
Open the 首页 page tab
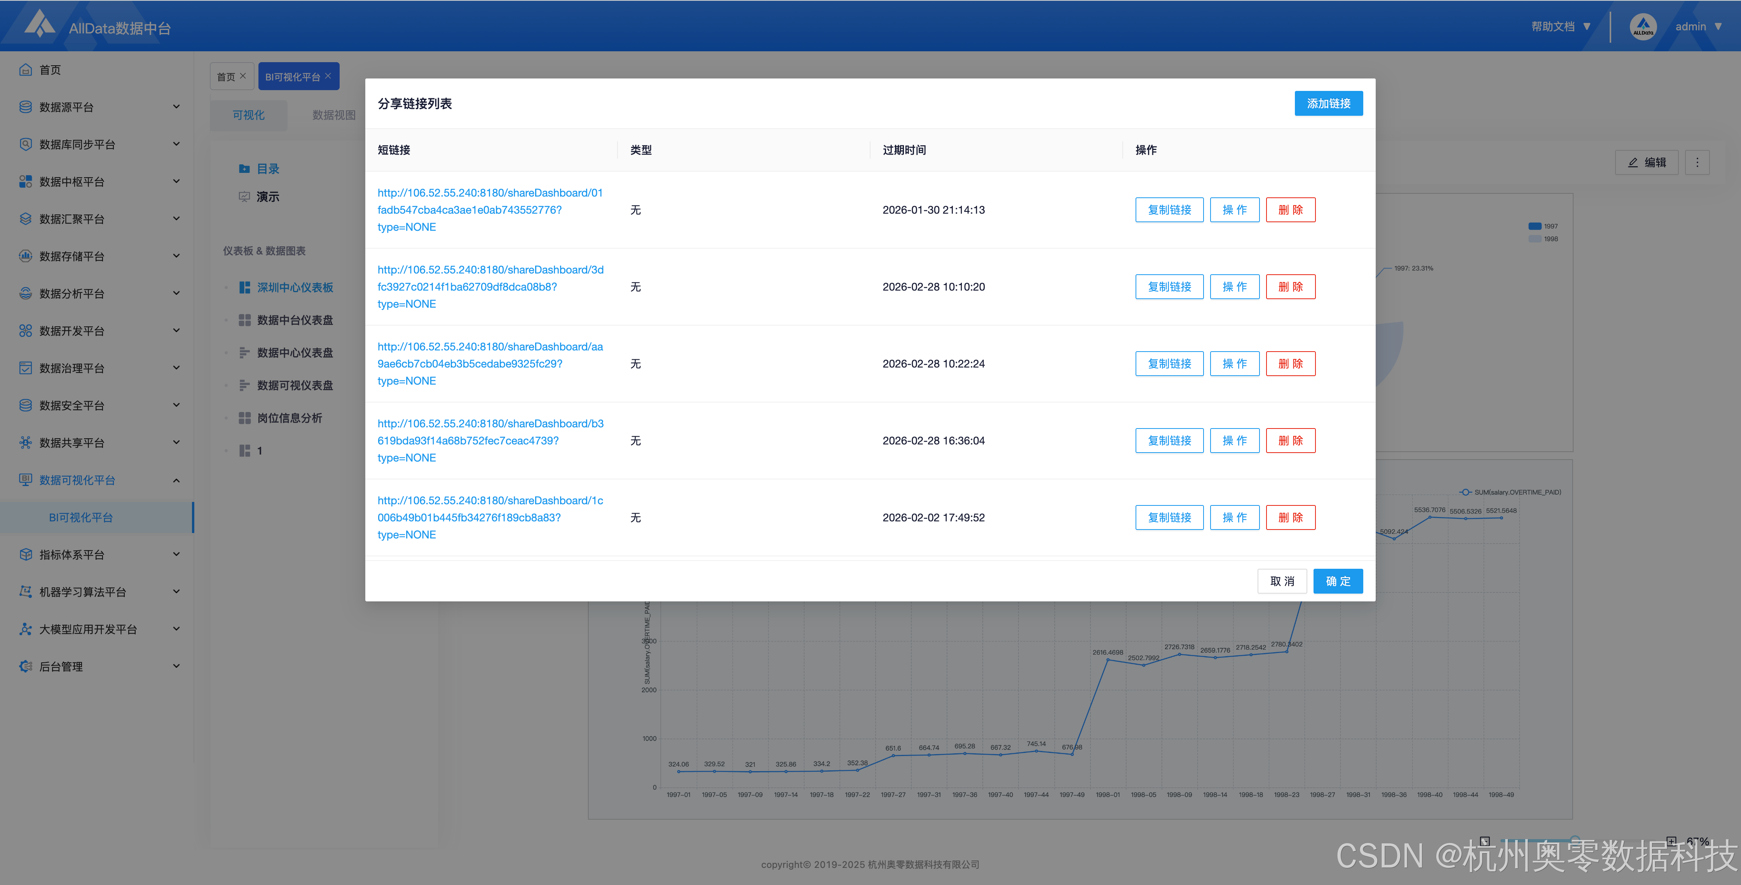click(x=232, y=76)
